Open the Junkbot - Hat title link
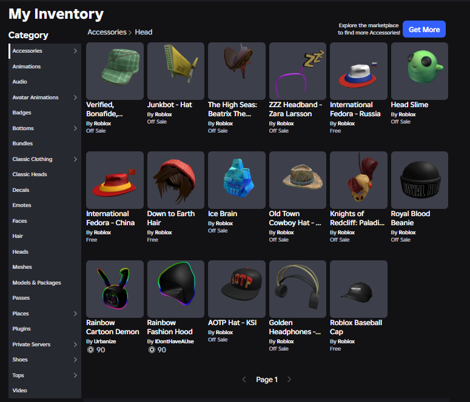470x402 pixels. tap(170, 105)
